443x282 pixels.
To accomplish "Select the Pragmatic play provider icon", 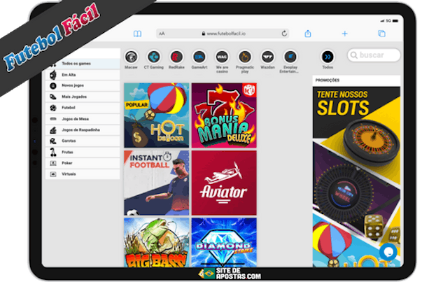I will 245,57.
